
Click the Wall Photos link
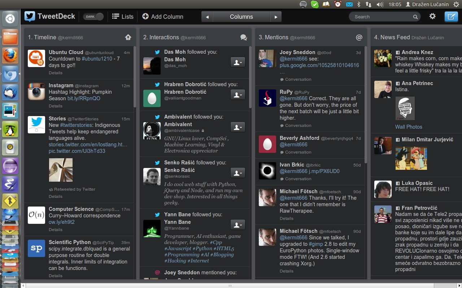tap(409, 127)
